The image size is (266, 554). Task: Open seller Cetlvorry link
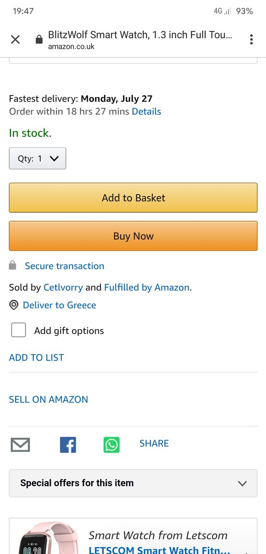(x=63, y=287)
